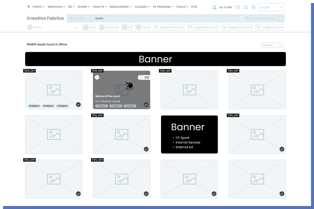The height and width of the screenshot is (209, 314).
Task: Open the Sorting dropdown
Action: [273, 45]
